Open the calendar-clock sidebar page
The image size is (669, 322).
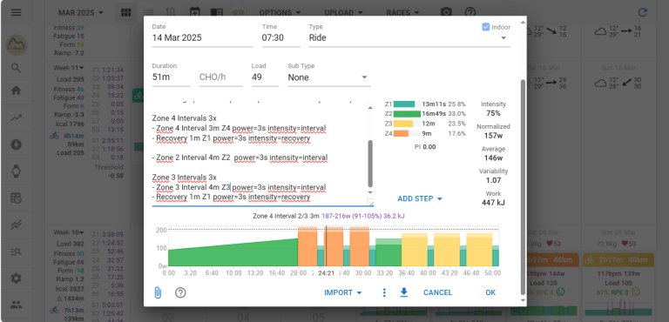pyautogui.click(x=16, y=198)
